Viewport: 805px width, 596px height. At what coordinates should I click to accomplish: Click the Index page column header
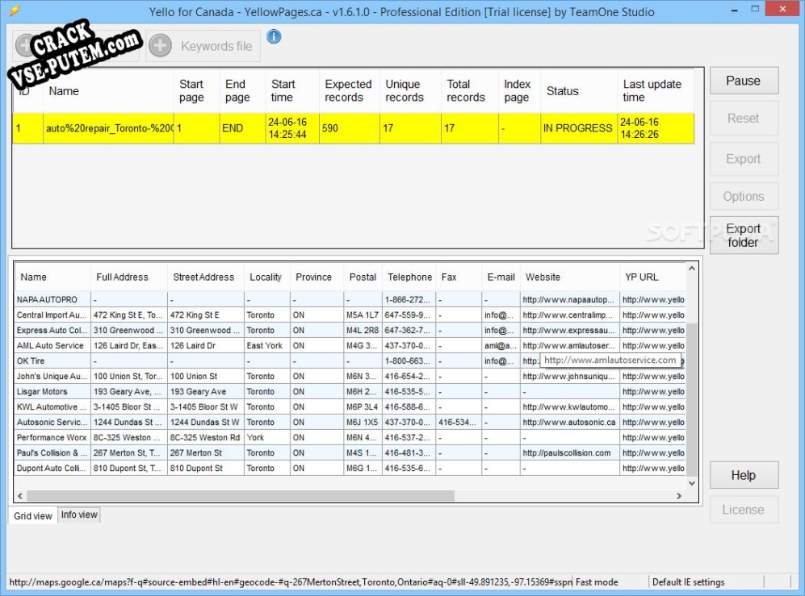pos(518,91)
